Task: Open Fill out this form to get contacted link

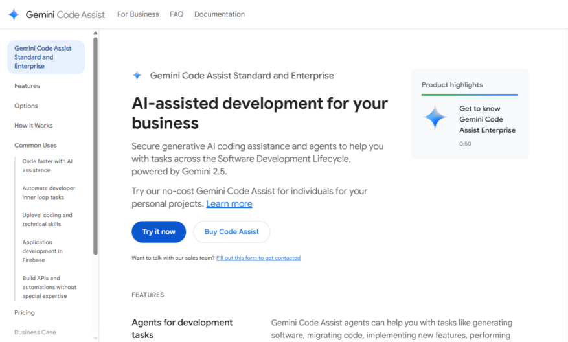Action: point(258,258)
